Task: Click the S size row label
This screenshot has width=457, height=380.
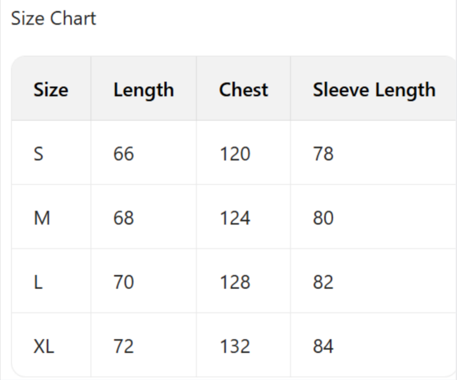Action: pos(38,154)
